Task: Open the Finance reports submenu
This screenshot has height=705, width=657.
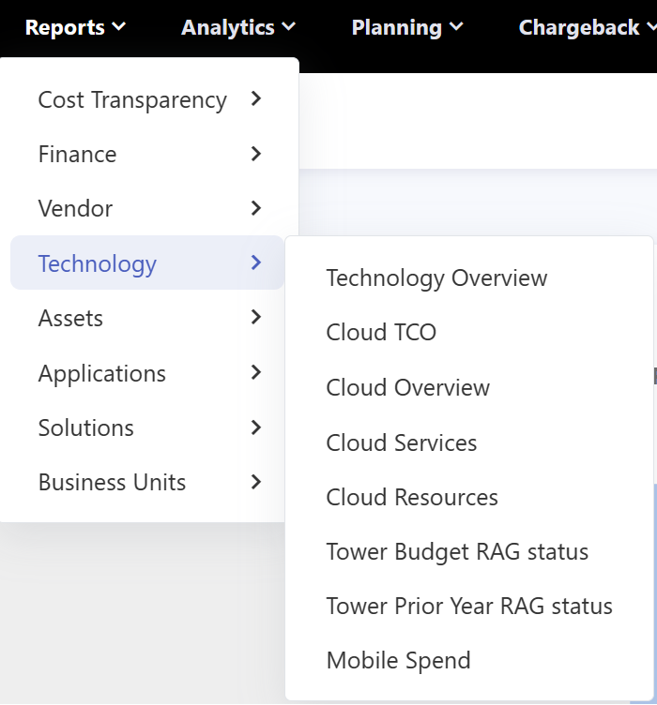Action: [x=148, y=154]
